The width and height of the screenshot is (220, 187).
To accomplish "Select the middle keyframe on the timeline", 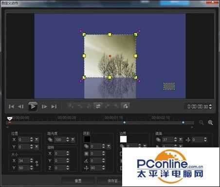I will click(125, 123).
